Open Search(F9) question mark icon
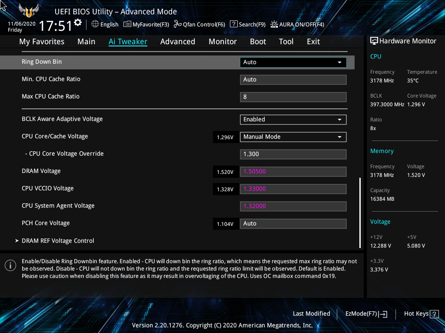 pyautogui.click(x=233, y=24)
